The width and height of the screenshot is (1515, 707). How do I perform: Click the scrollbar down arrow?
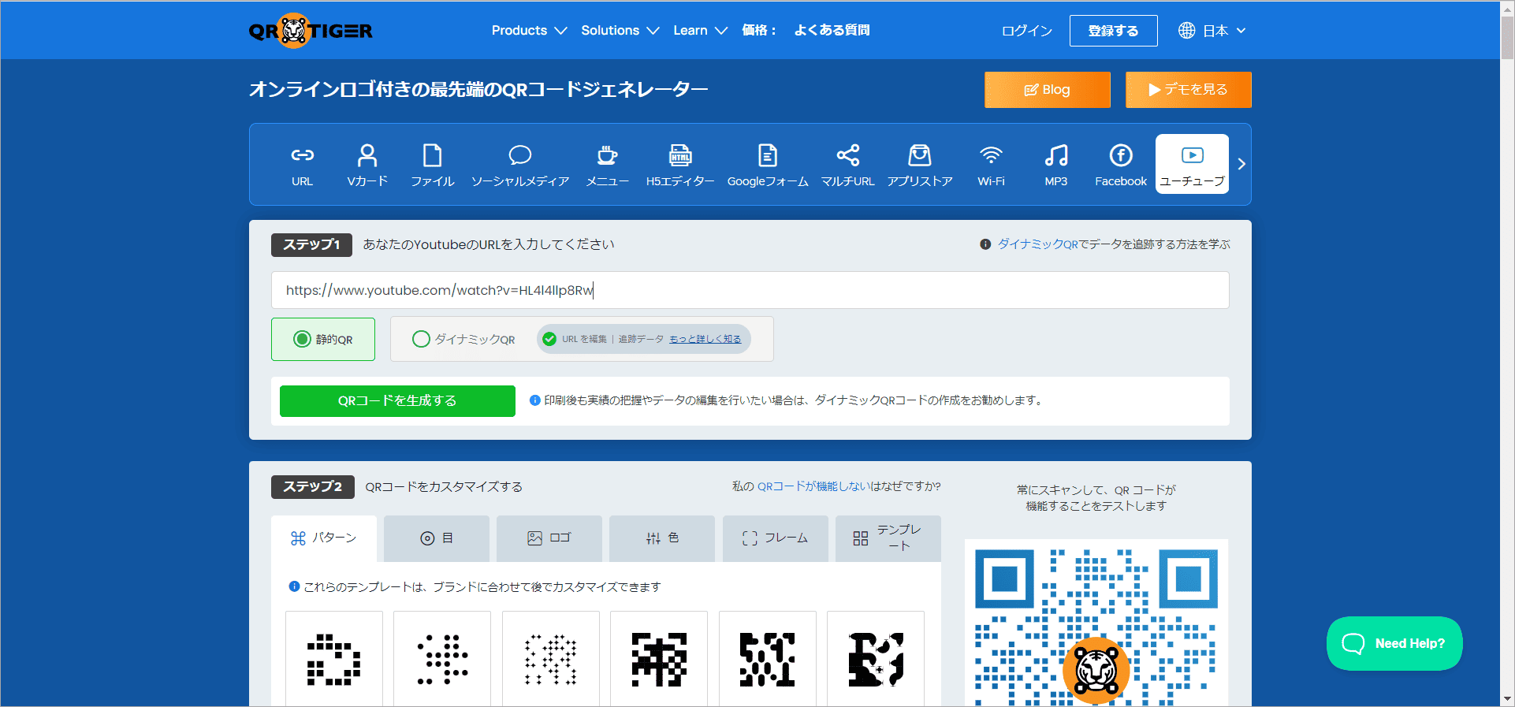[1507, 699]
